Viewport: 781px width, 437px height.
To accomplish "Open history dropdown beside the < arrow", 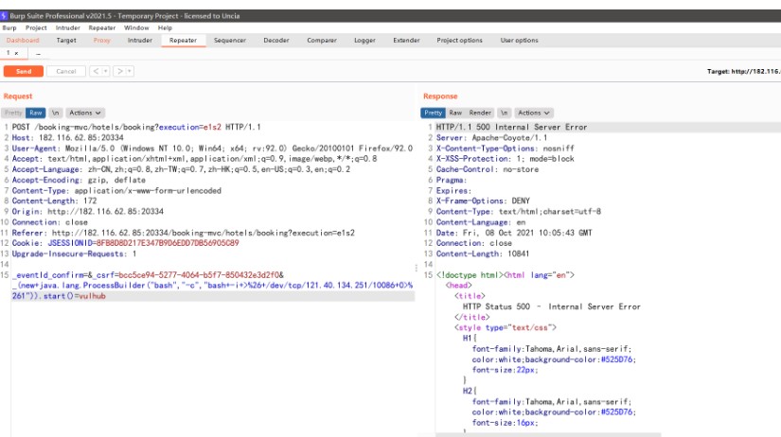I will pyautogui.click(x=105, y=71).
